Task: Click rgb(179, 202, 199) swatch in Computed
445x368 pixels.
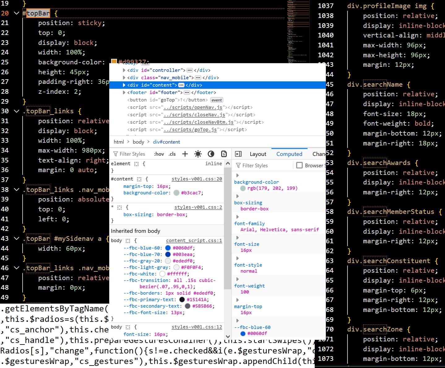Action: pyautogui.click(x=243, y=188)
